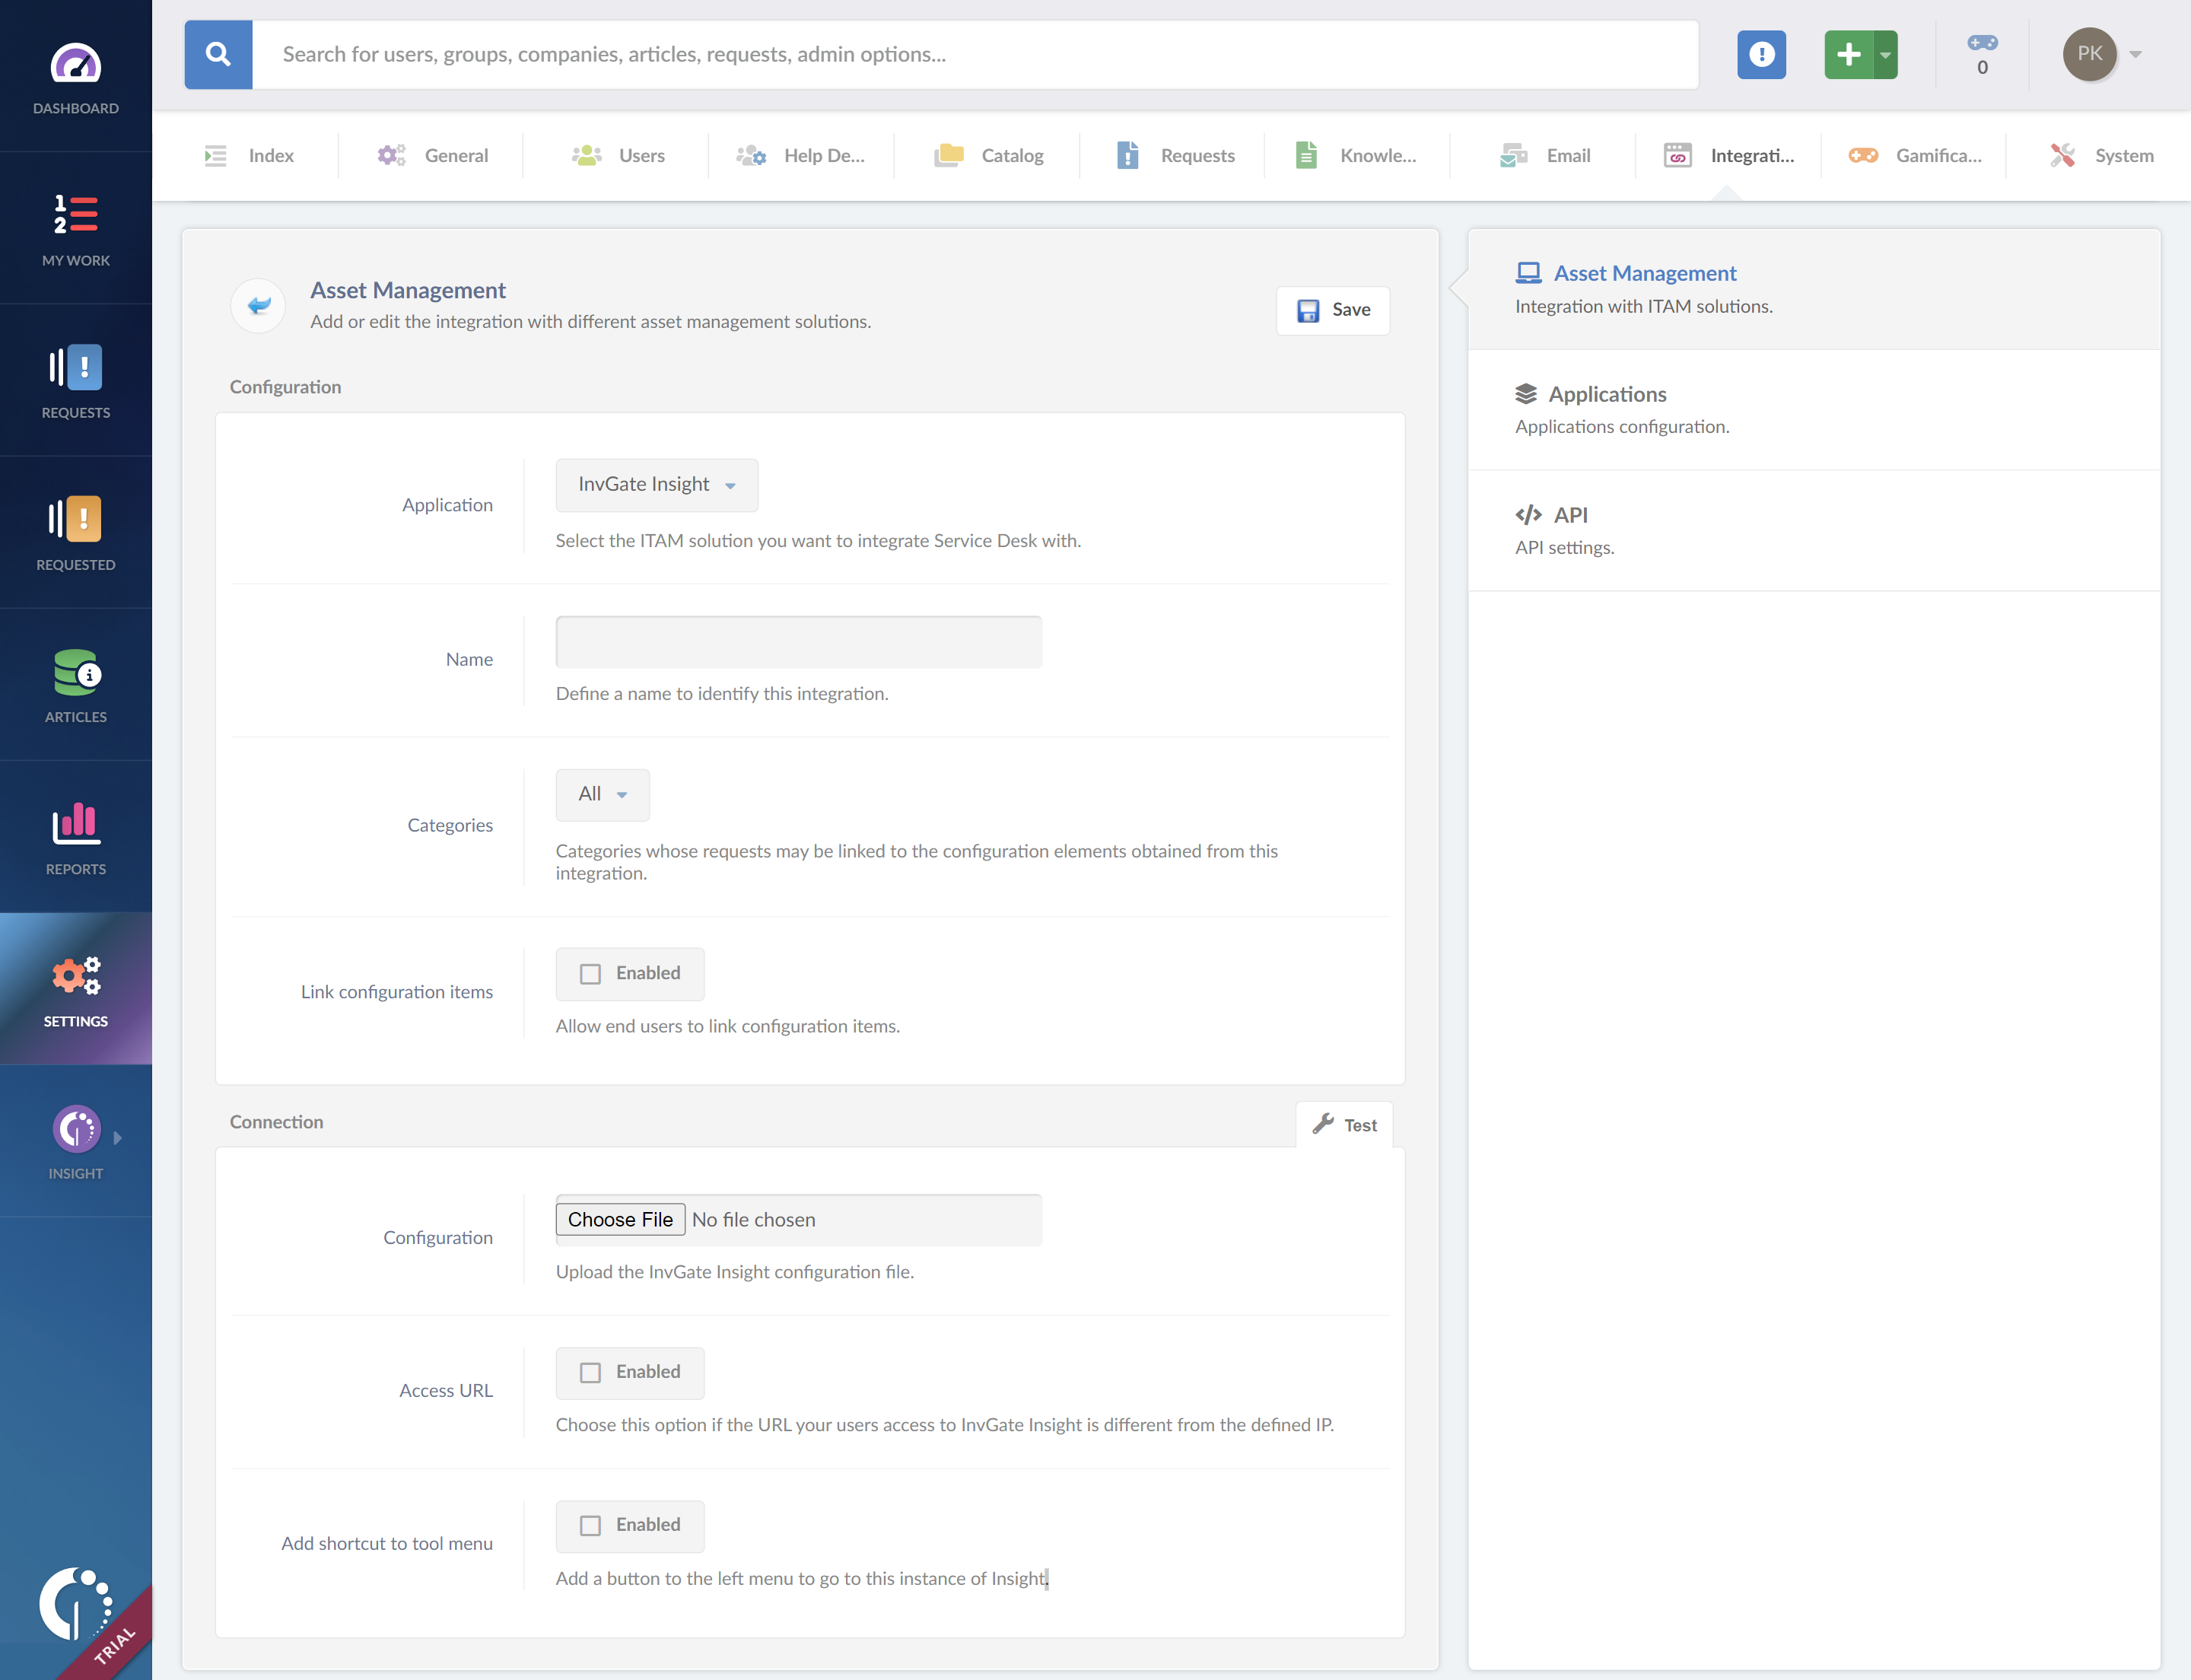Toggle the Add shortcut to tool menu checkbox
The image size is (2191, 1680).
[x=589, y=1525]
